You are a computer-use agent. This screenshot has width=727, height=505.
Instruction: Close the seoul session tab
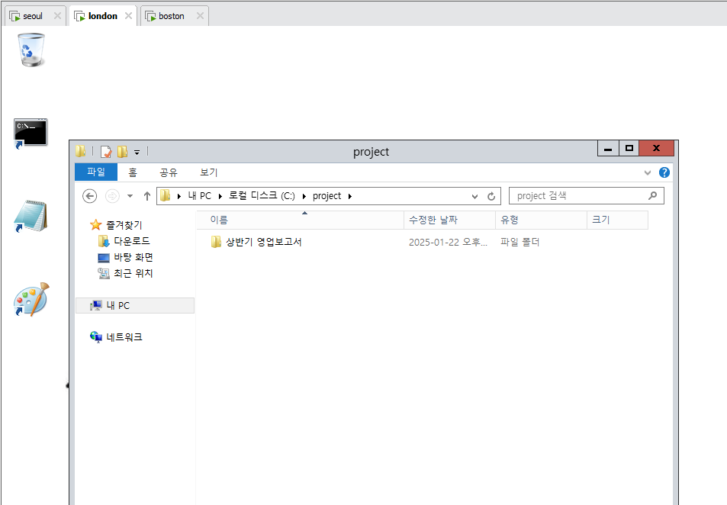coord(57,16)
